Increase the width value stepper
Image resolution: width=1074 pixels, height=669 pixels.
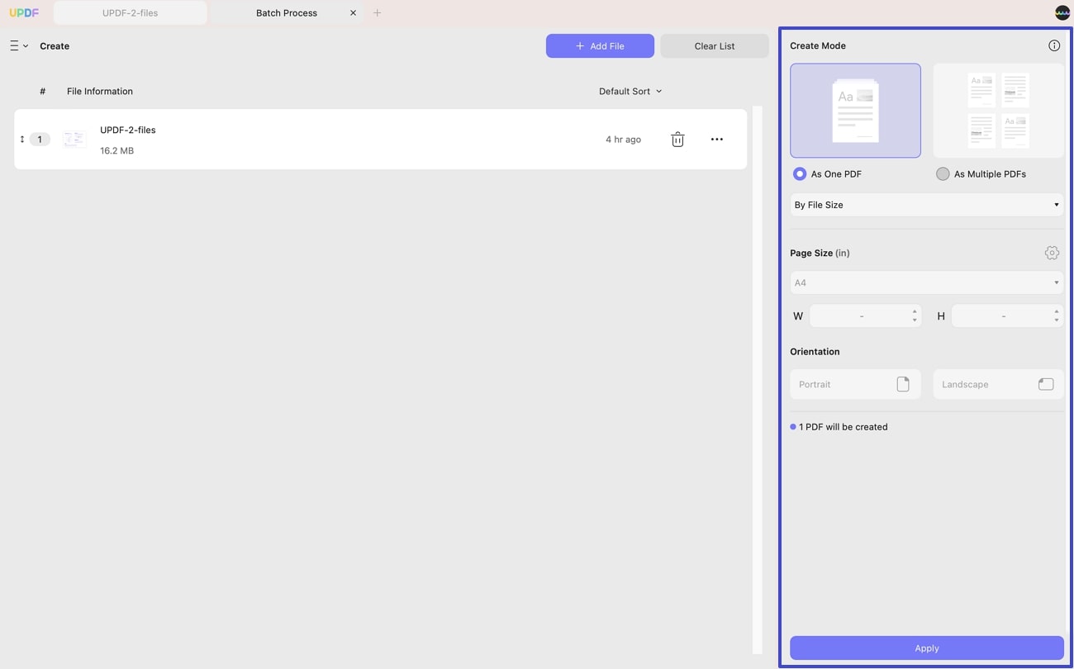(x=915, y=311)
